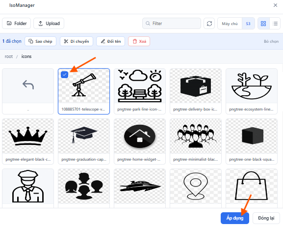Click the Áp dụng button
The height and width of the screenshot is (227, 283).
[x=235, y=218]
